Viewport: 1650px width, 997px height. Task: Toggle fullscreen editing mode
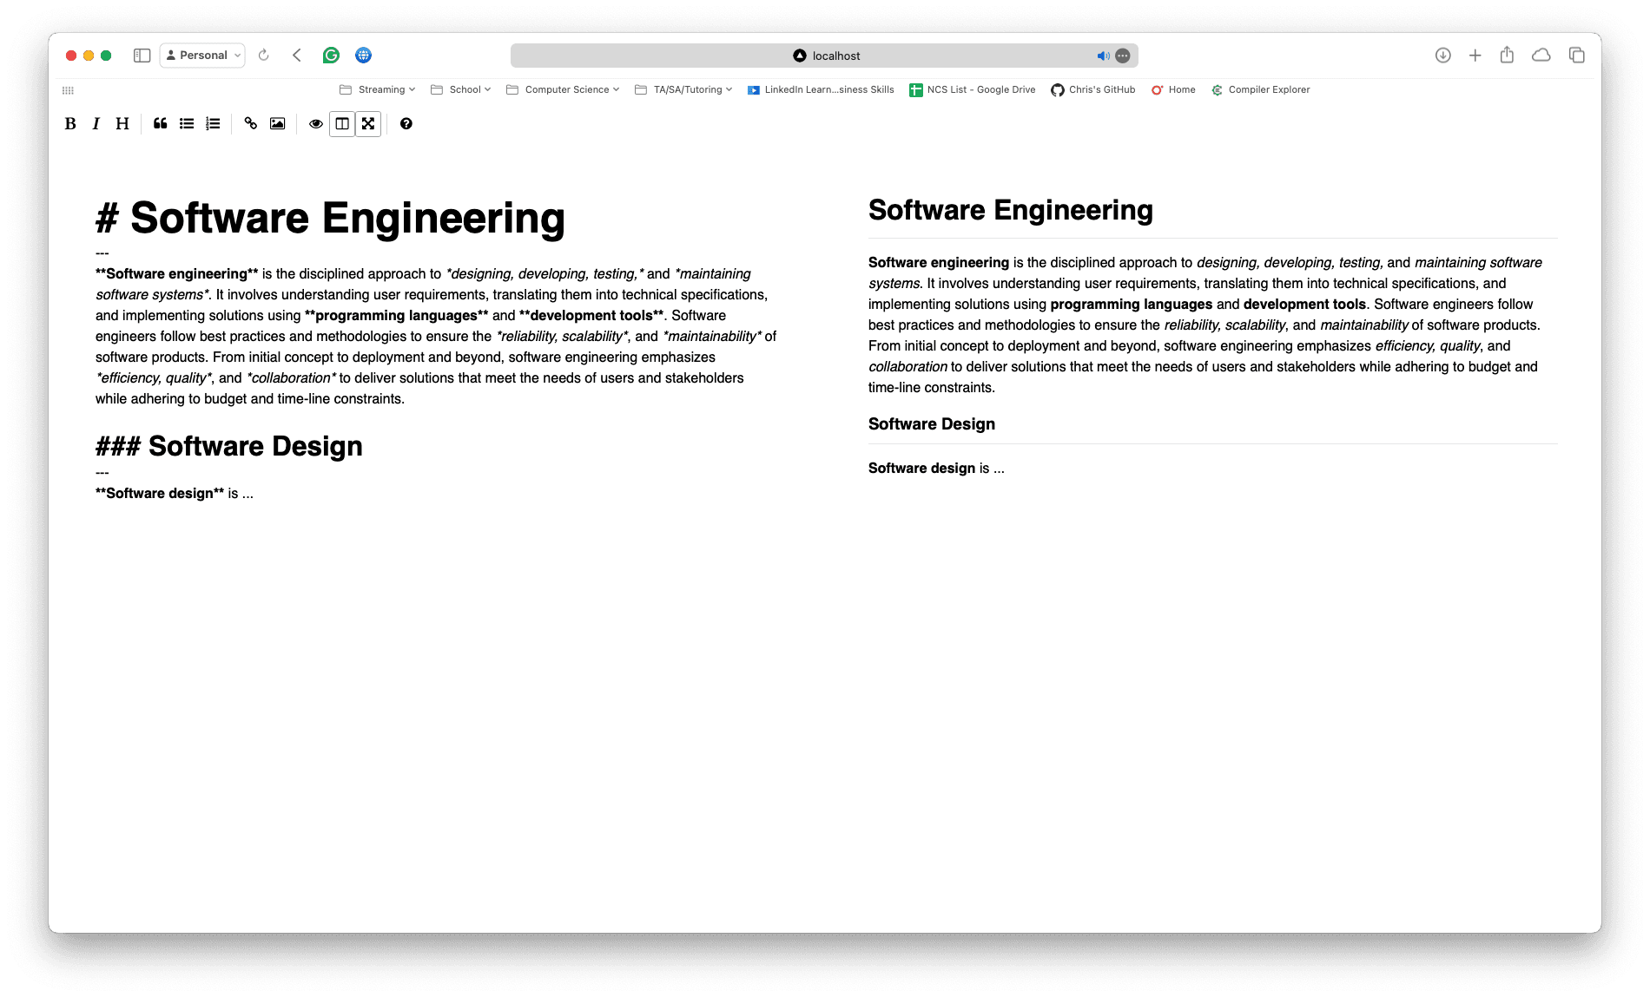[x=368, y=123]
